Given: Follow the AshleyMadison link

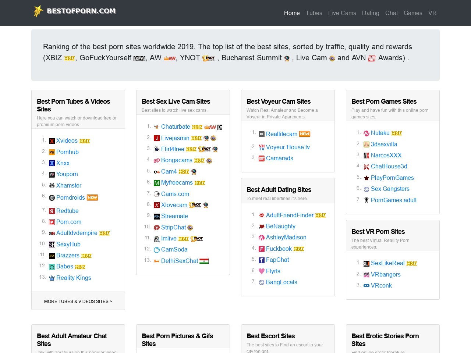Looking at the screenshot, I should (x=286, y=238).
